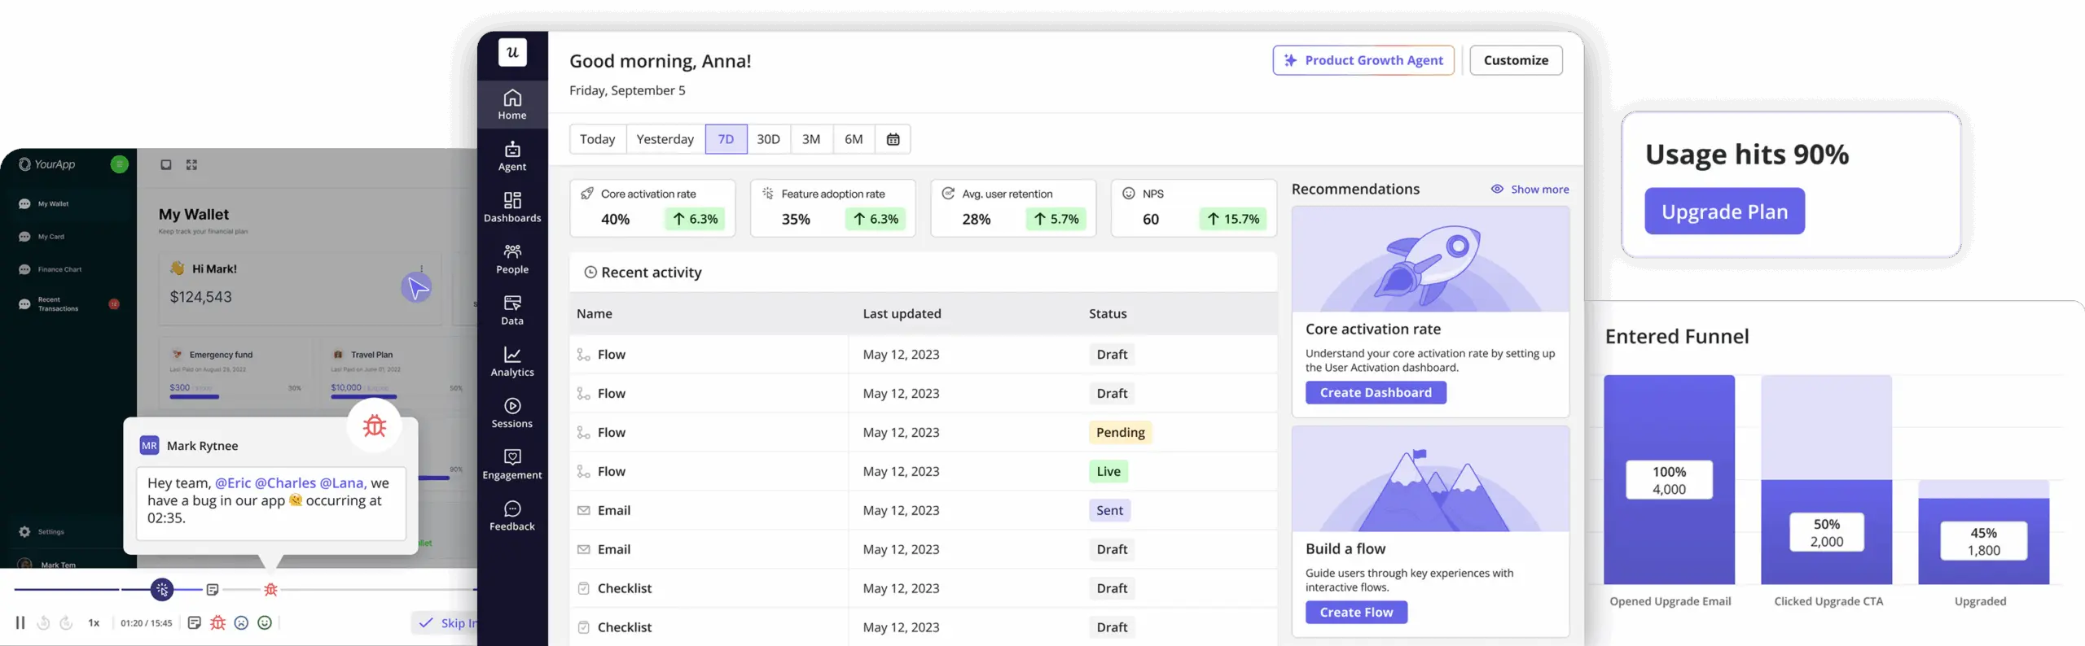Viewport: 2085px width, 646px height.
Task: Open the Agent section in sidebar
Action: [511, 156]
